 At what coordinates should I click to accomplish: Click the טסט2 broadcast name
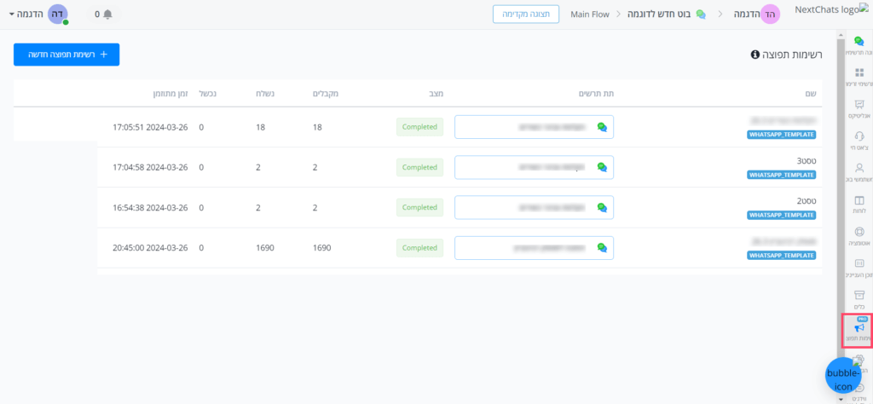coord(807,201)
